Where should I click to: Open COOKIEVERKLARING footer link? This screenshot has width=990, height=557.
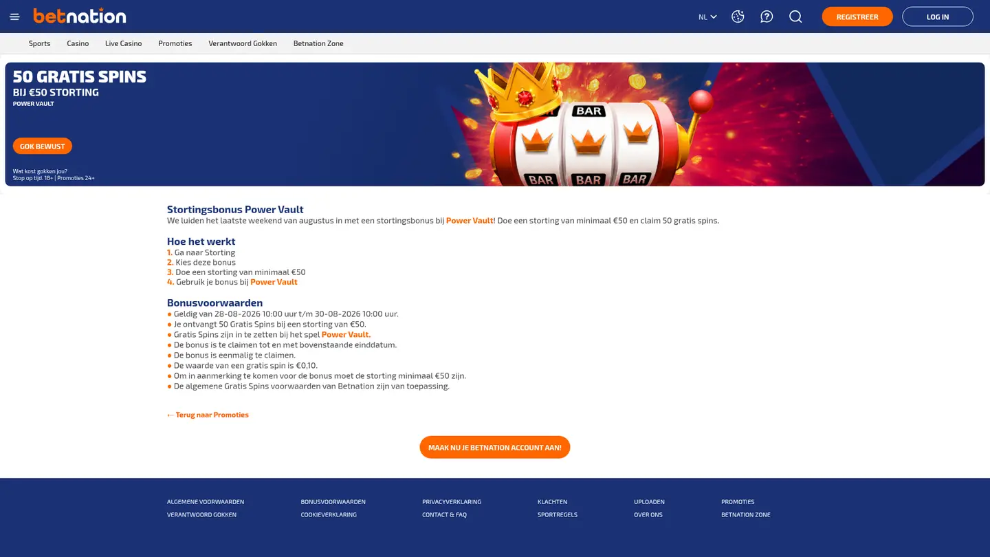pyautogui.click(x=329, y=515)
